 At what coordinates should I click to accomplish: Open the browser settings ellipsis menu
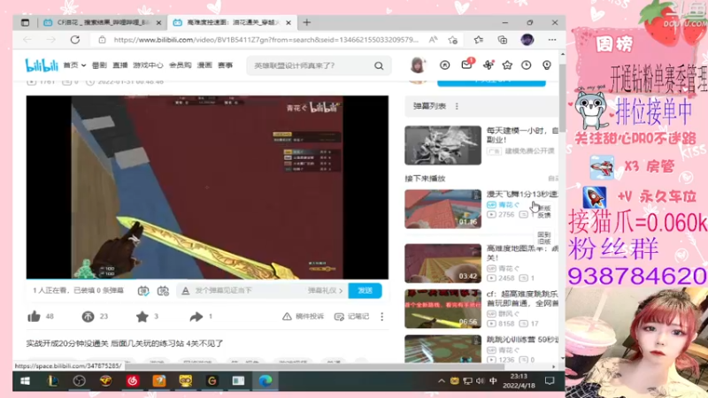tap(552, 40)
